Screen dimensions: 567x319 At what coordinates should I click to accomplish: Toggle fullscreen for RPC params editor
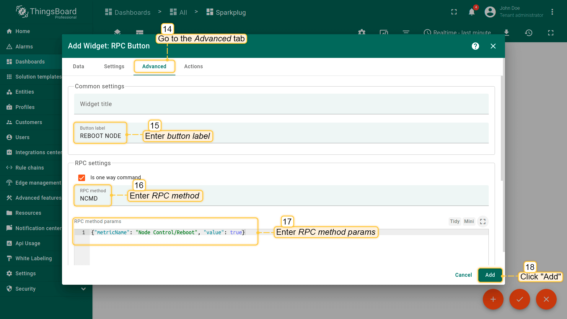(483, 222)
